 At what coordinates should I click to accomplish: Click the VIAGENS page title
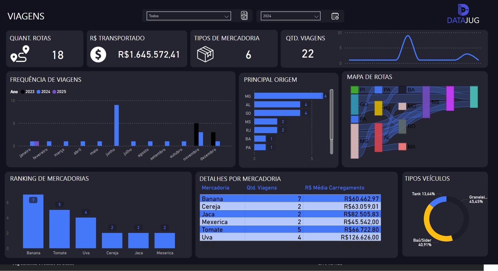[26, 16]
